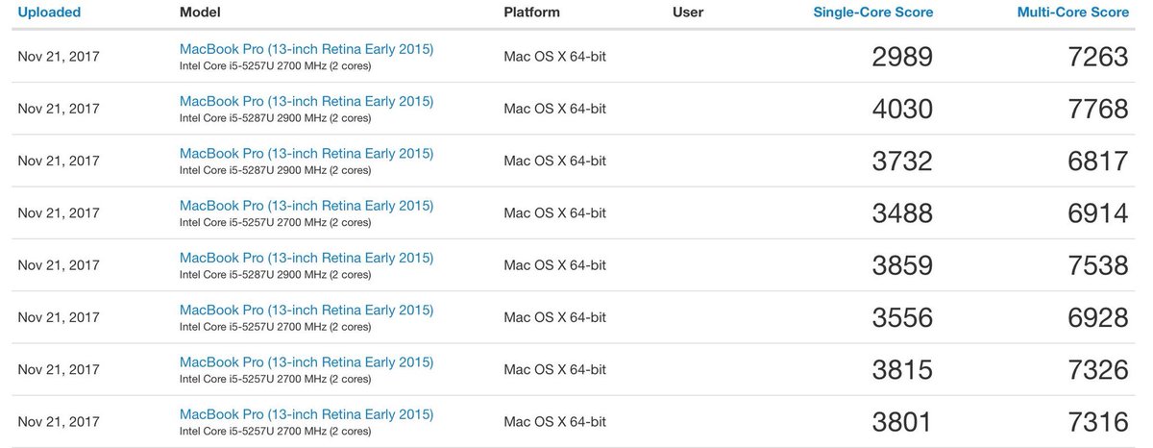Click Mac OS X 64-bit in first row
The width and height of the screenshot is (1153, 448).
click(x=554, y=56)
